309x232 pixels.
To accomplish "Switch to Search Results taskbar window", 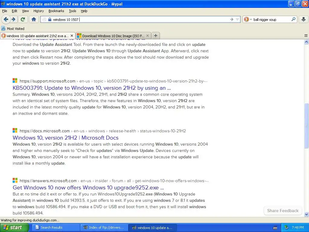I will tap(56, 227).
